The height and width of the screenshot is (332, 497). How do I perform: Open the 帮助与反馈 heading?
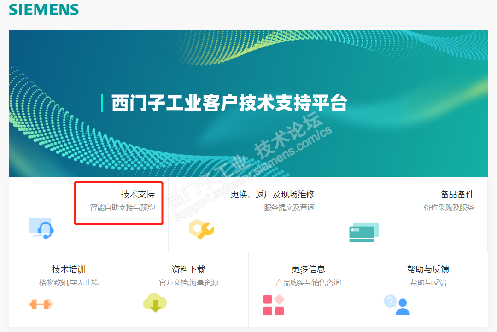click(428, 269)
